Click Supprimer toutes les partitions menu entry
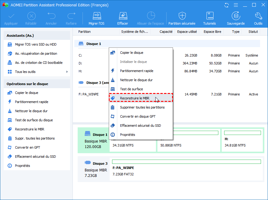Image resolution: width=268 pixels, height=200 pixels. 142,107
